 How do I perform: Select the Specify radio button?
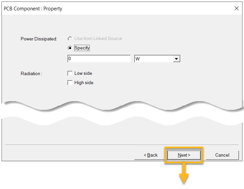pyautogui.click(x=70, y=48)
